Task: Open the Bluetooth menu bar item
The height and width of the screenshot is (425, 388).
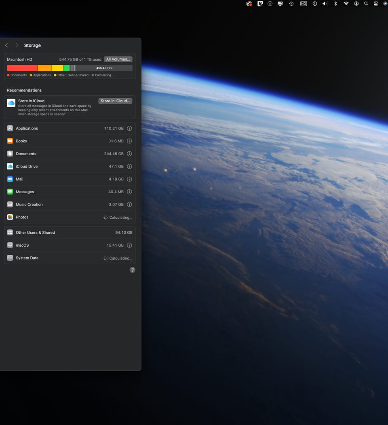Action: coord(335,4)
